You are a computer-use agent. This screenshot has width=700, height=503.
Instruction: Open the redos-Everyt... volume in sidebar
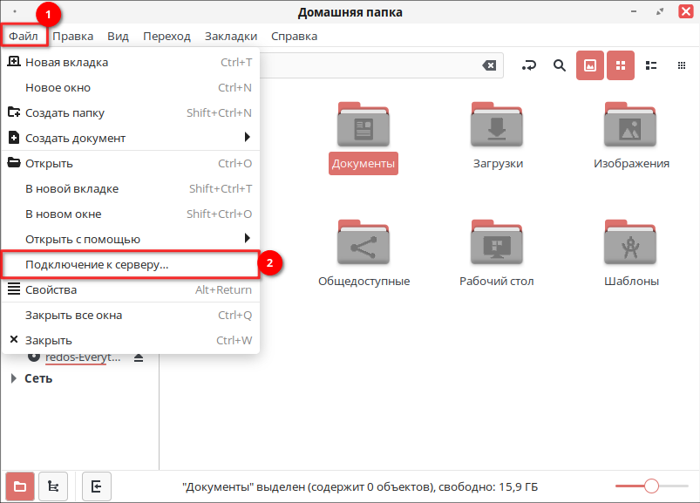pos(83,357)
